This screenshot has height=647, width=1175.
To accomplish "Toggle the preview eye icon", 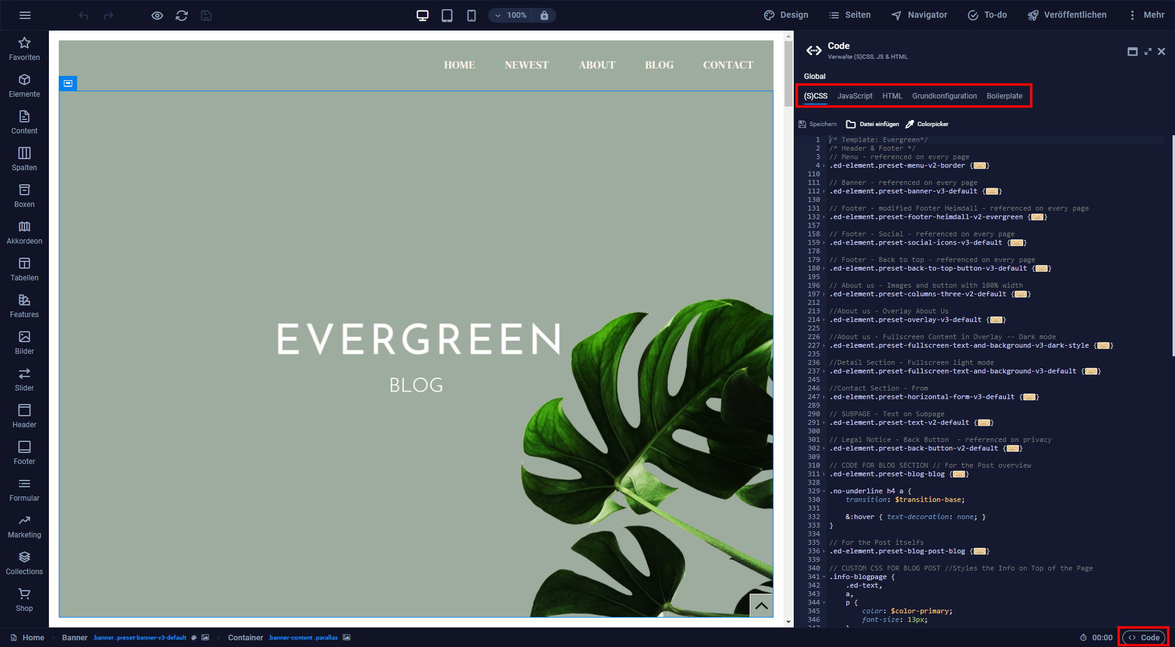I will coord(157,15).
